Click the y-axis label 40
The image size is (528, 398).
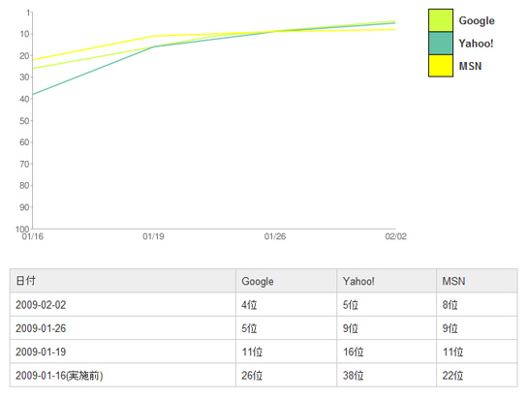[24, 99]
